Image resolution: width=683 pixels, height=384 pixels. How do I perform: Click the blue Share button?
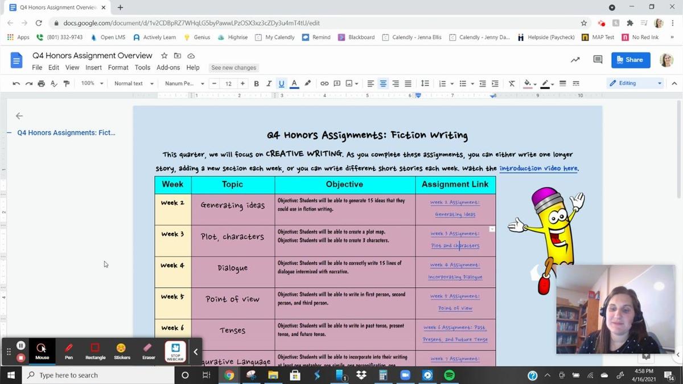tap(631, 60)
